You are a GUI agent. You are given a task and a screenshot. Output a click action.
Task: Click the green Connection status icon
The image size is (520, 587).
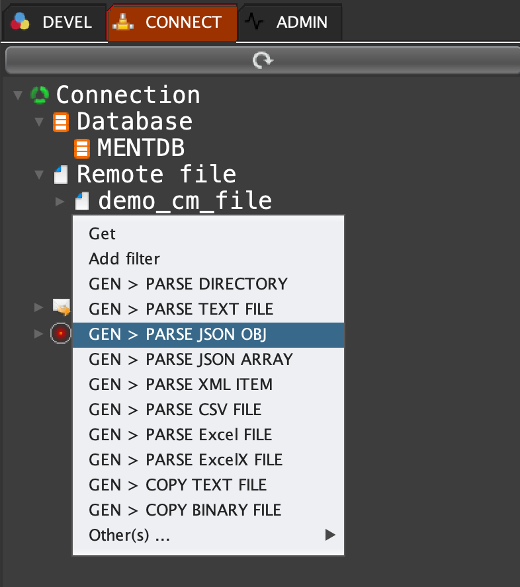click(40, 95)
